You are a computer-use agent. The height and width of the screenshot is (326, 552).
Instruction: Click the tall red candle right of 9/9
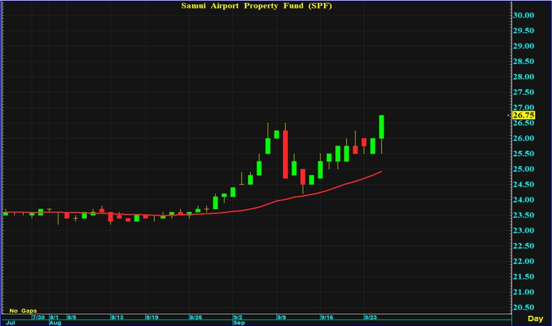pyautogui.click(x=286, y=154)
